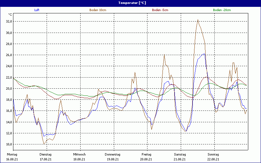This screenshot has height=163, width=261.
Task: Click the 12,0 y-axis value
Action: (x=9, y=133)
